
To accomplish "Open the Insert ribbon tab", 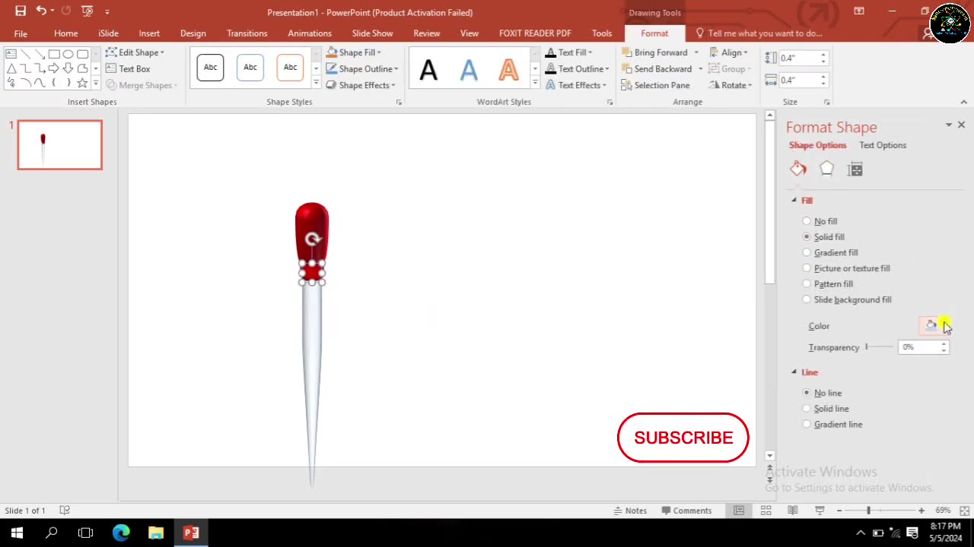I will point(149,33).
